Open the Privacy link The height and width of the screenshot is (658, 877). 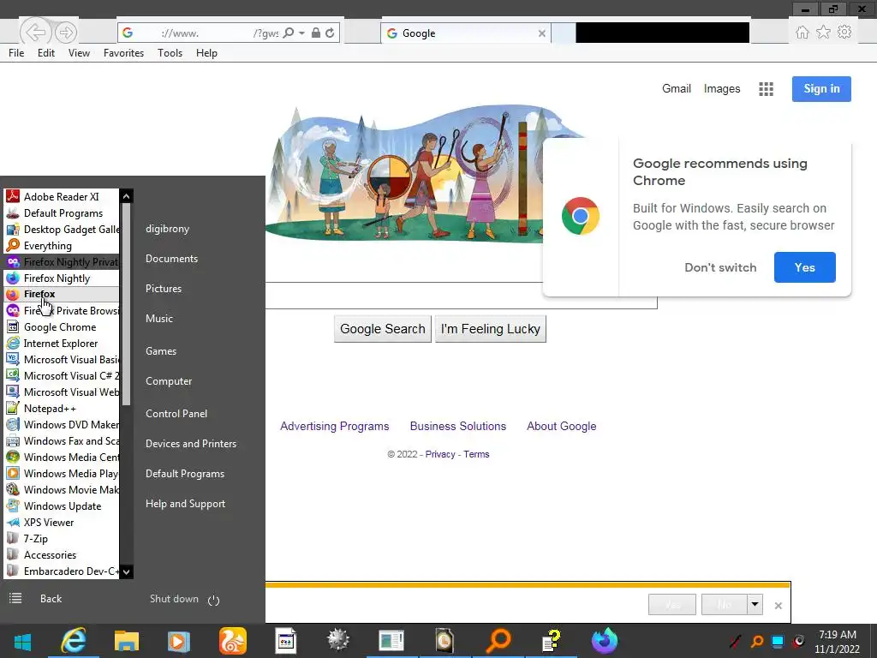(440, 454)
